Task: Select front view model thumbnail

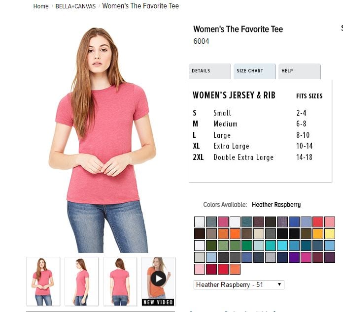Action: [x=43, y=281]
